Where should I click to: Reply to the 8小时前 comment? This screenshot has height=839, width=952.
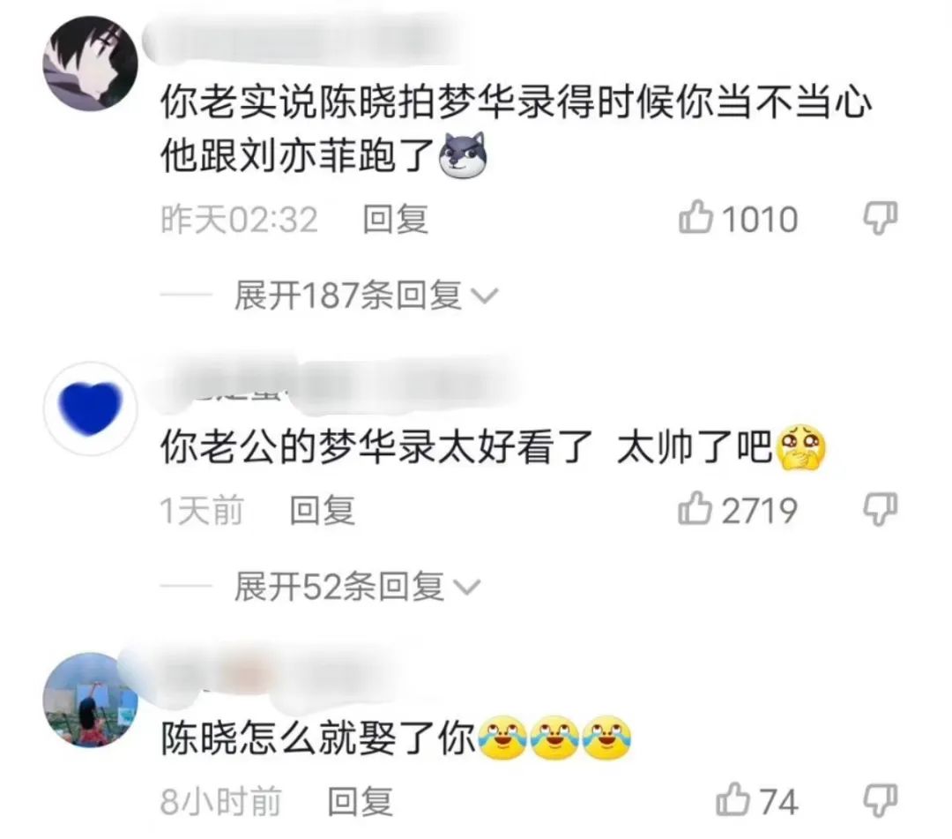[x=360, y=801]
